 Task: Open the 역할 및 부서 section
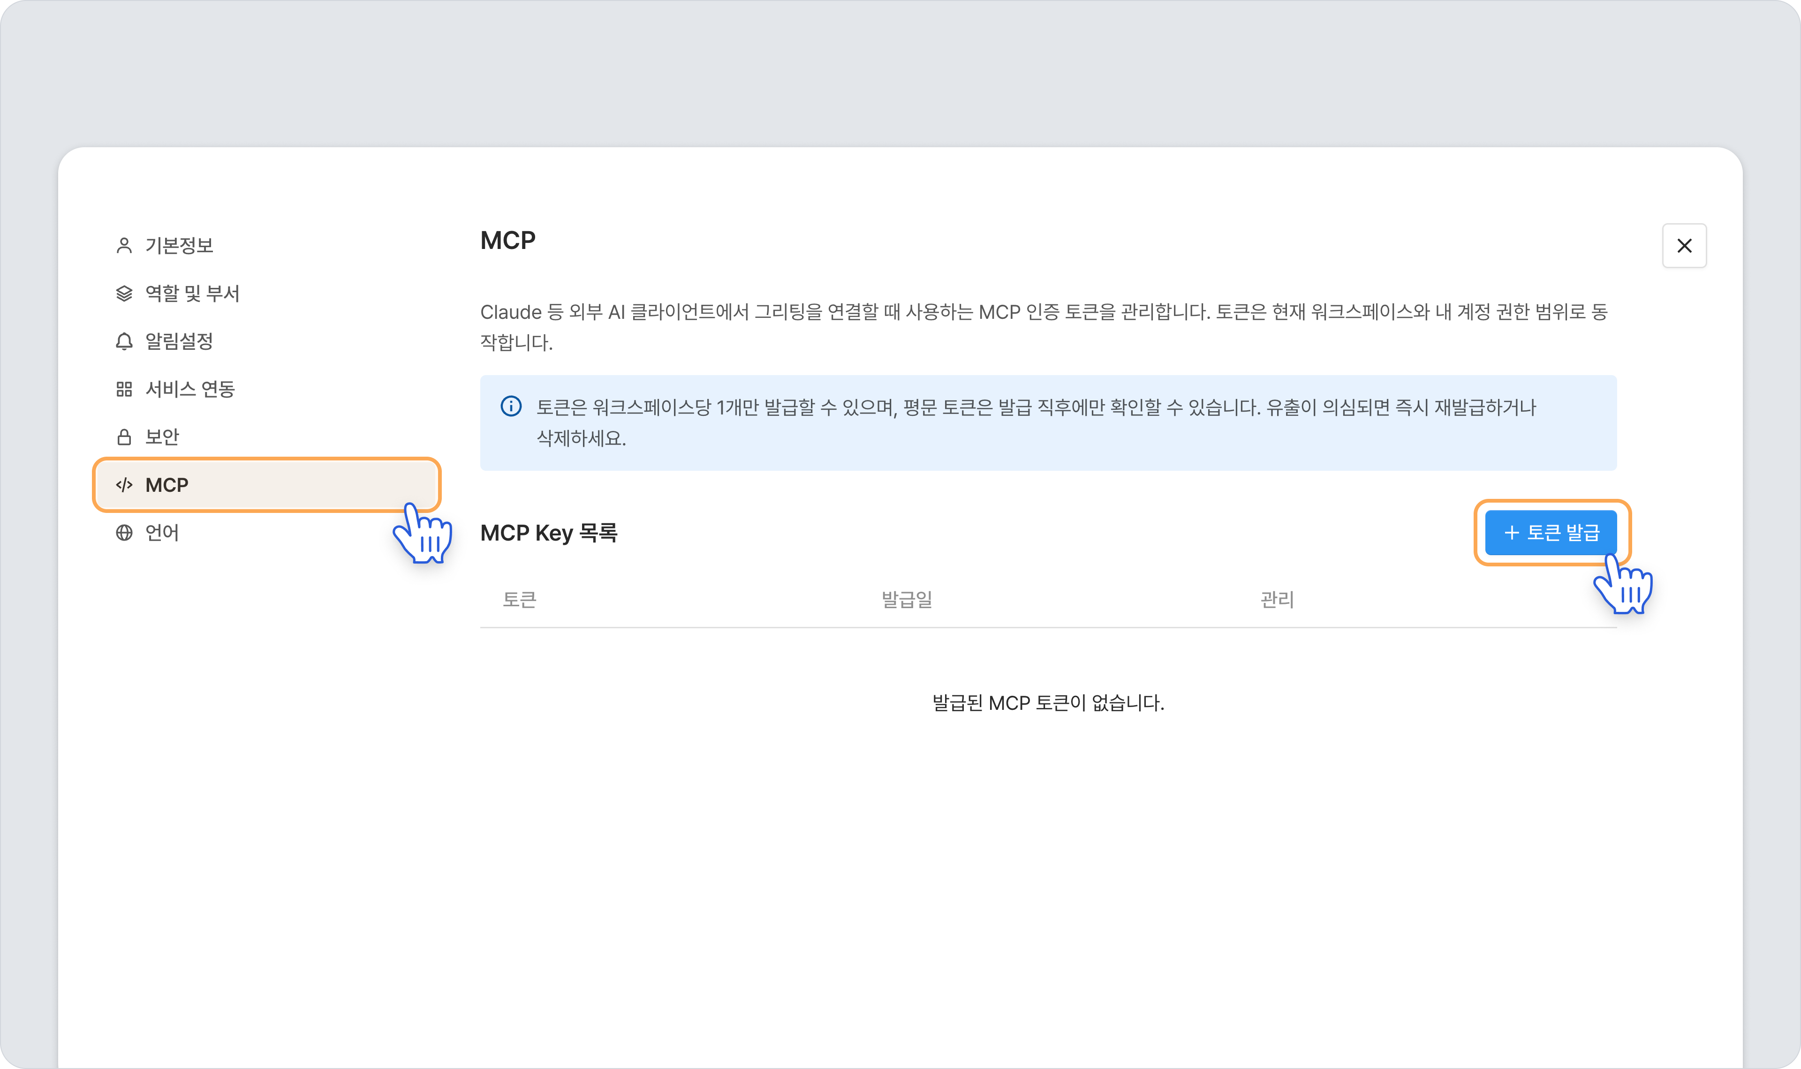tap(266, 293)
